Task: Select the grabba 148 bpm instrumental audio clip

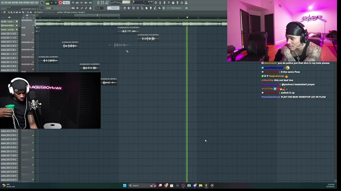Action: [x=131, y=23]
